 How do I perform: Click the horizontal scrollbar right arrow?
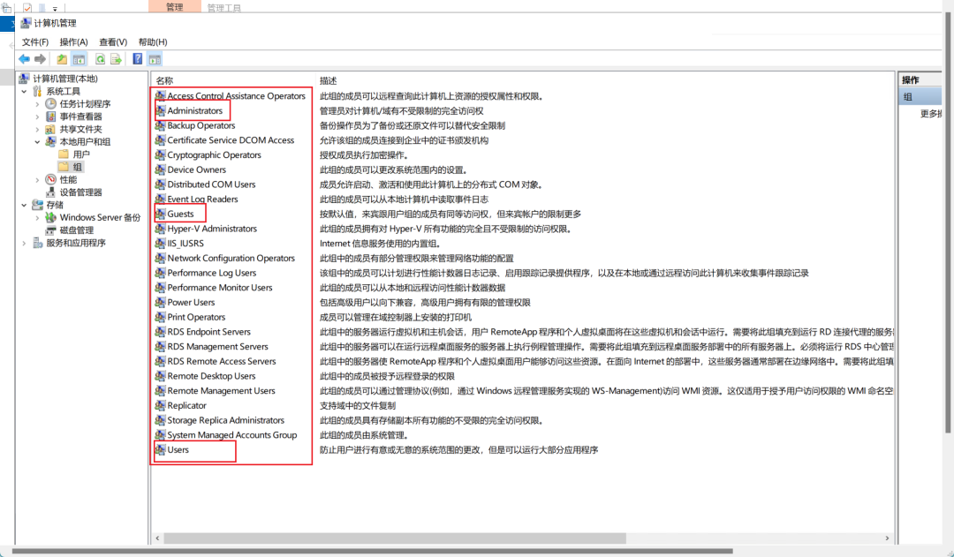coord(887,538)
